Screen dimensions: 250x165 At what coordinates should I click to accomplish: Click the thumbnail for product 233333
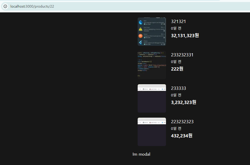click(x=152, y=98)
